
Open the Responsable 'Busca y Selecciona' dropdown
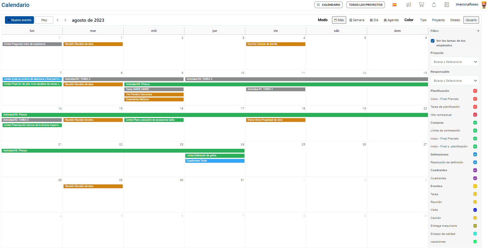(455, 80)
